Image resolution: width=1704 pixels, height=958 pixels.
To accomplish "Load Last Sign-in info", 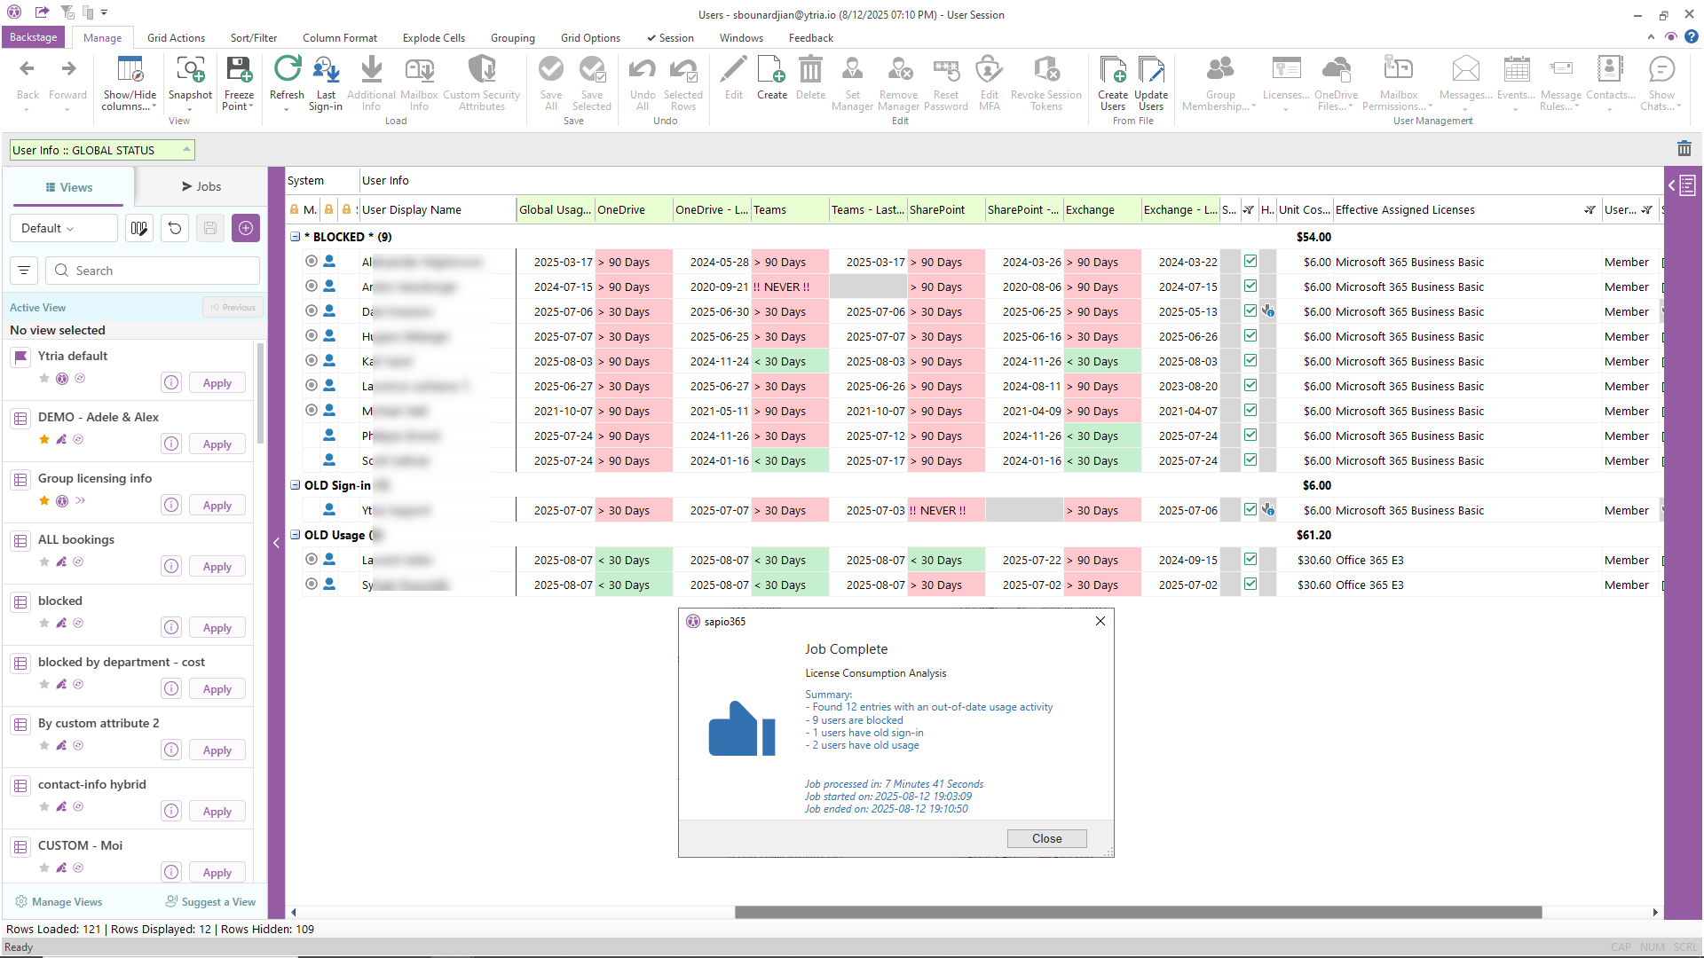I will pyautogui.click(x=326, y=83).
